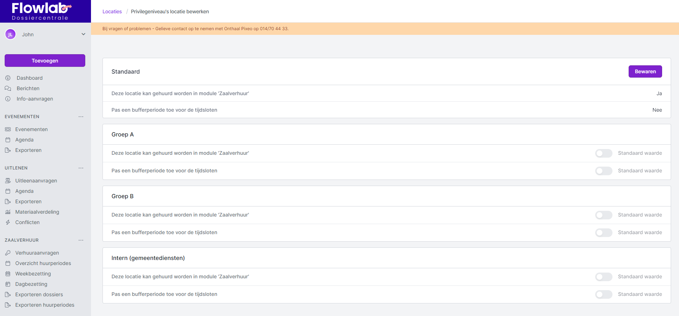Click the Weekbezetting calendar icon
This screenshot has height=316, width=679.
[8, 274]
